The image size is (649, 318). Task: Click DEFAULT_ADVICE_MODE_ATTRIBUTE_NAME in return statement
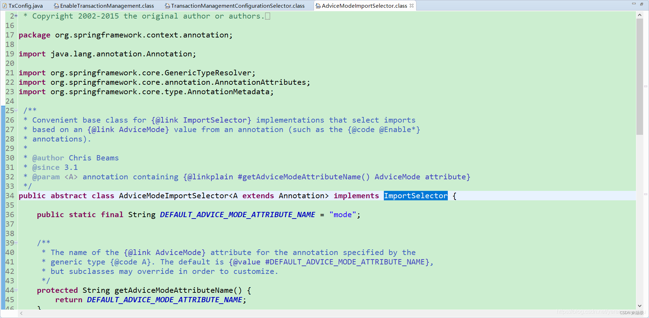pos(164,300)
